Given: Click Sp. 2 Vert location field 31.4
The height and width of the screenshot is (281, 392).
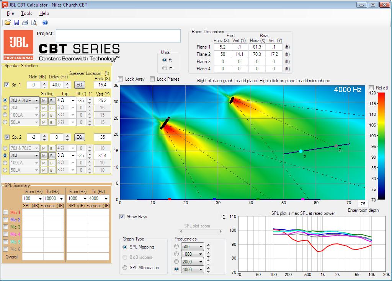Looking at the screenshot, I should pos(103,155).
